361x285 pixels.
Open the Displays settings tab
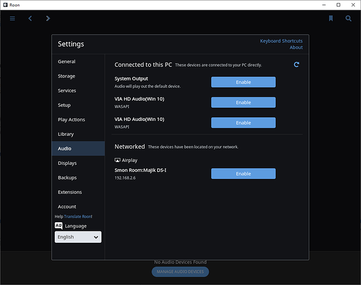78,163
